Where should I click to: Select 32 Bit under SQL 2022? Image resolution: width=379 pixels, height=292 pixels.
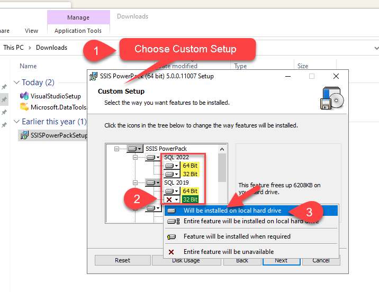tap(190, 174)
